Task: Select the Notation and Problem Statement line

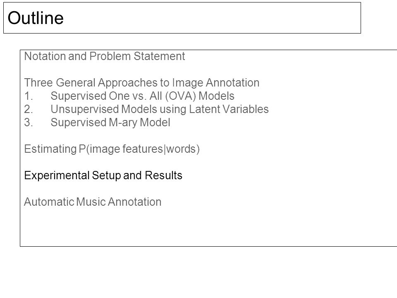Action: coord(105,56)
